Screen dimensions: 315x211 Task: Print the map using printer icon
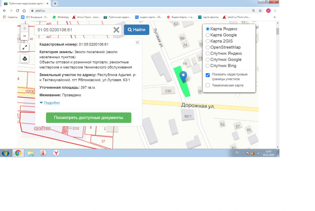[x=25, y=59]
